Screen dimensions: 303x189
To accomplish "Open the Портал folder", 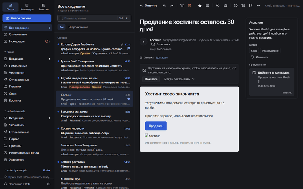I will pyautogui.click(x=27, y=139).
